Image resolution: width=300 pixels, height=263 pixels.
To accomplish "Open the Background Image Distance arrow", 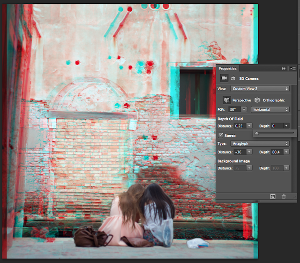I will [x=249, y=168].
